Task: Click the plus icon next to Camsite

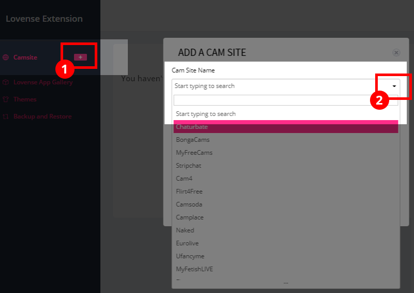Action: coord(80,57)
